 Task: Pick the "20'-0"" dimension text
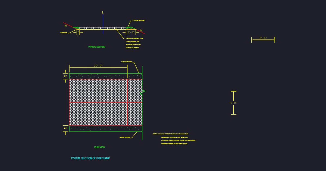pos(98,66)
